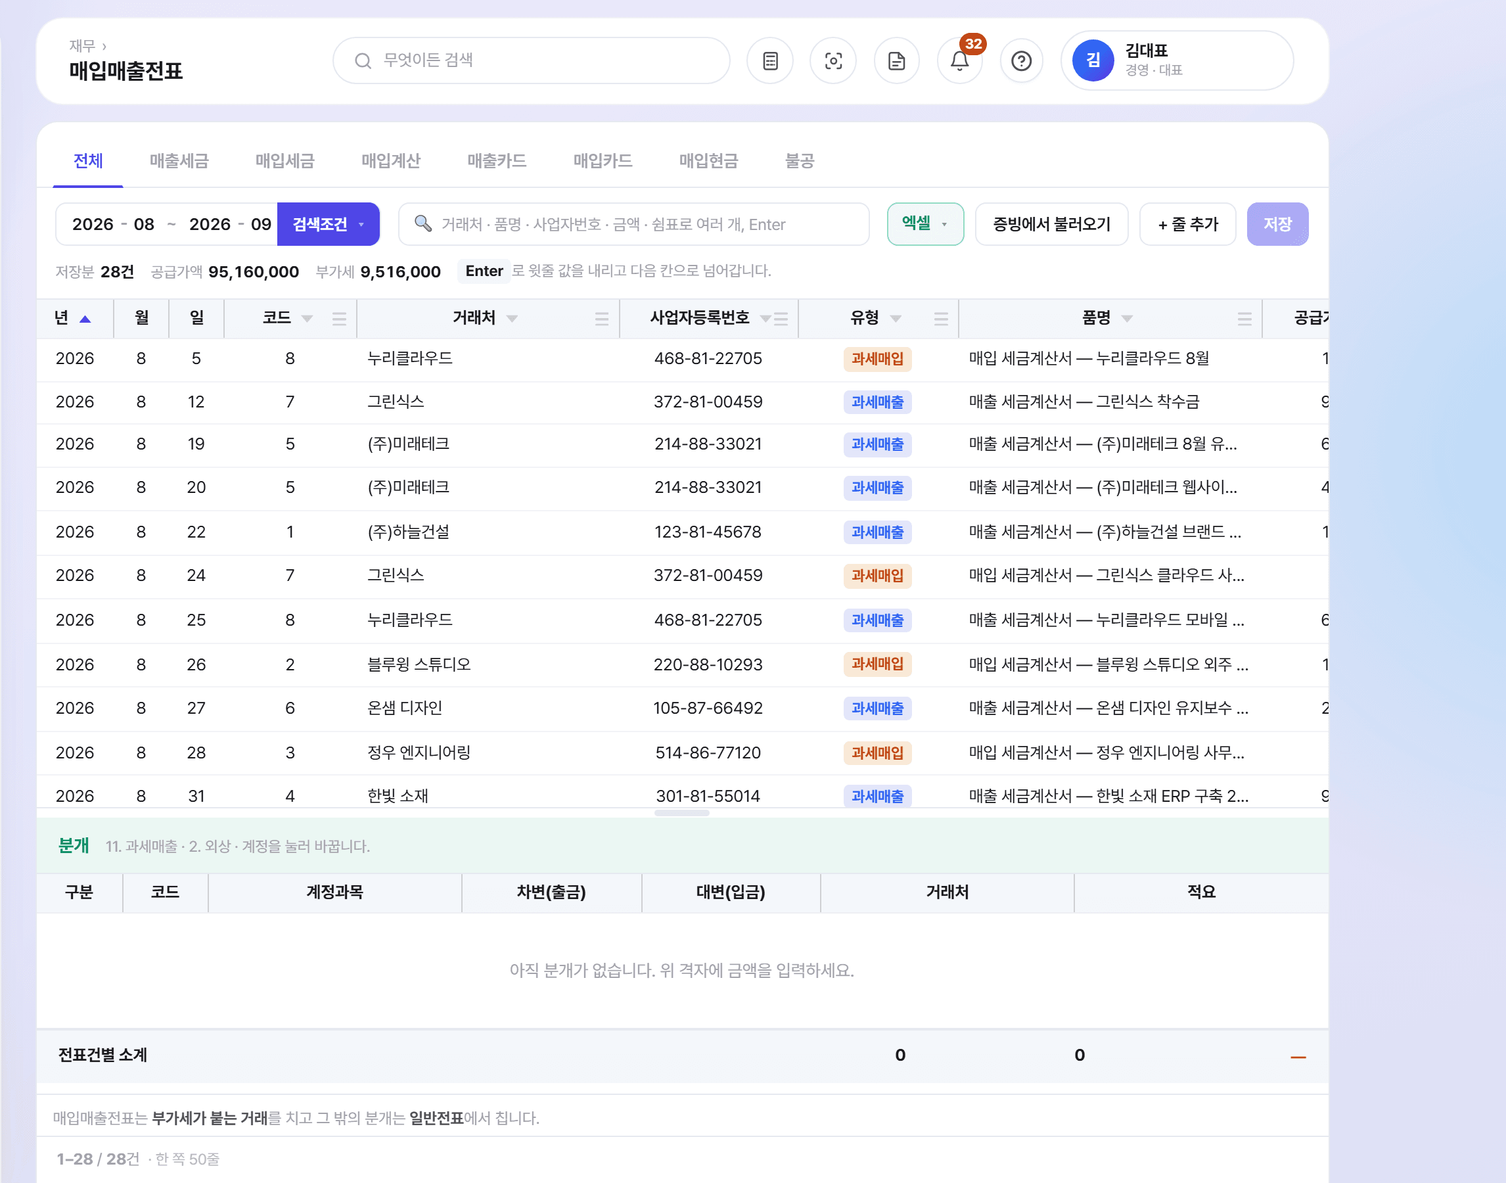Click the table horizontal scrollbar handle

coord(682,813)
